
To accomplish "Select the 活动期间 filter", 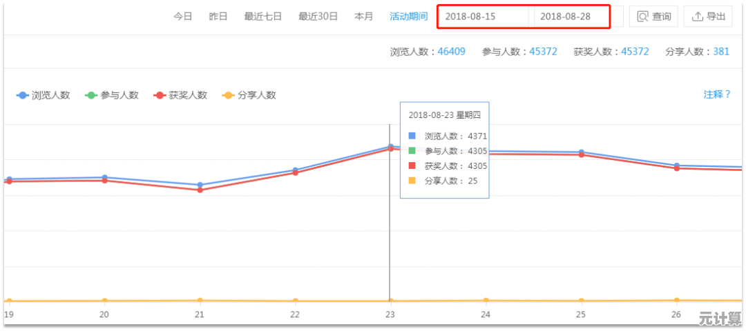I will tap(408, 17).
